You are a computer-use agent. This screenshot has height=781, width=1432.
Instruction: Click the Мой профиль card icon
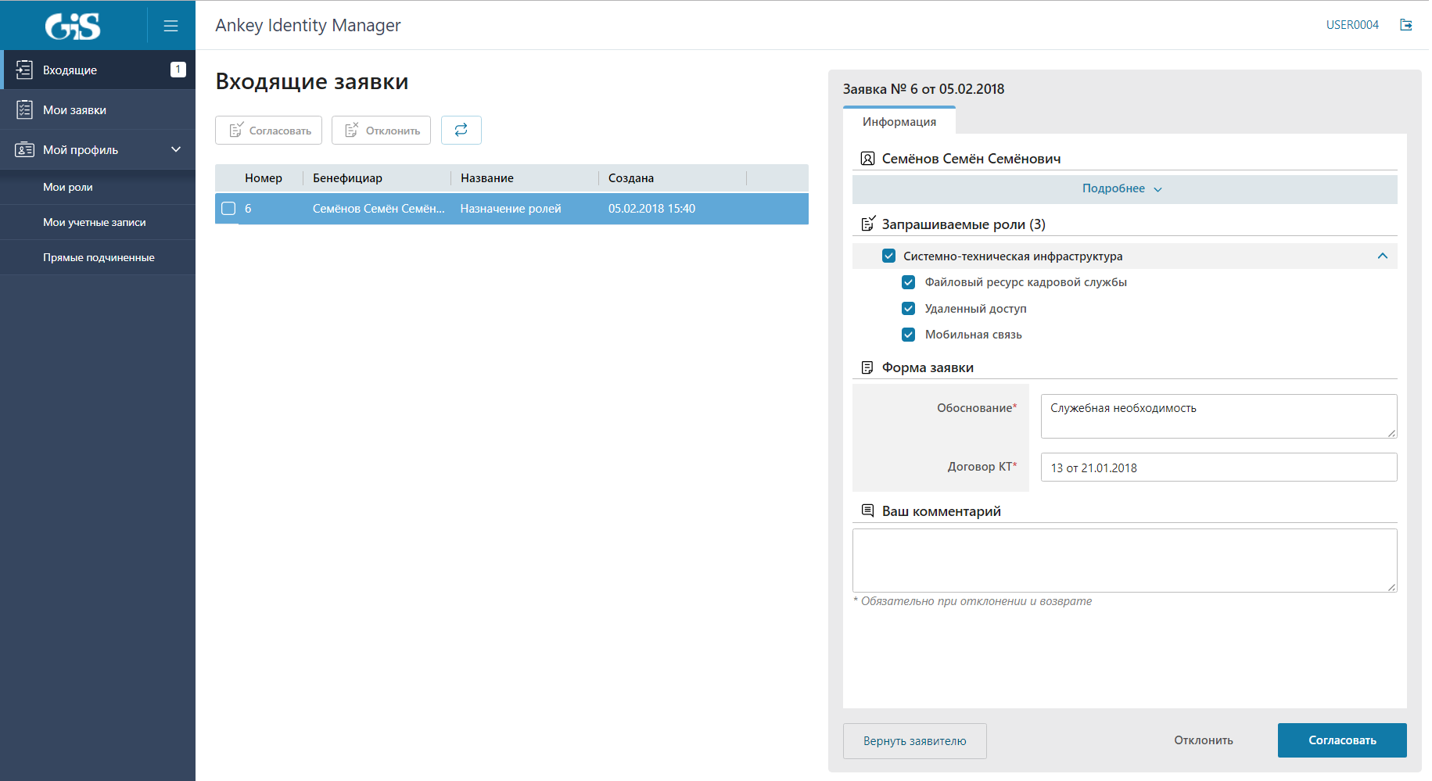point(24,149)
